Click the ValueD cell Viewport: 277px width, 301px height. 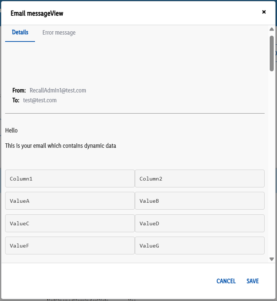tap(199, 223)
